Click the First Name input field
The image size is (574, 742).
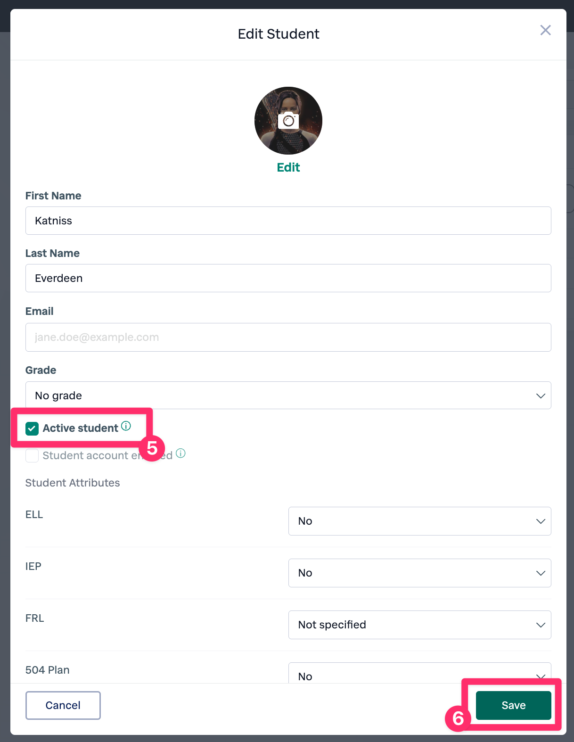(x=287, y=221)
